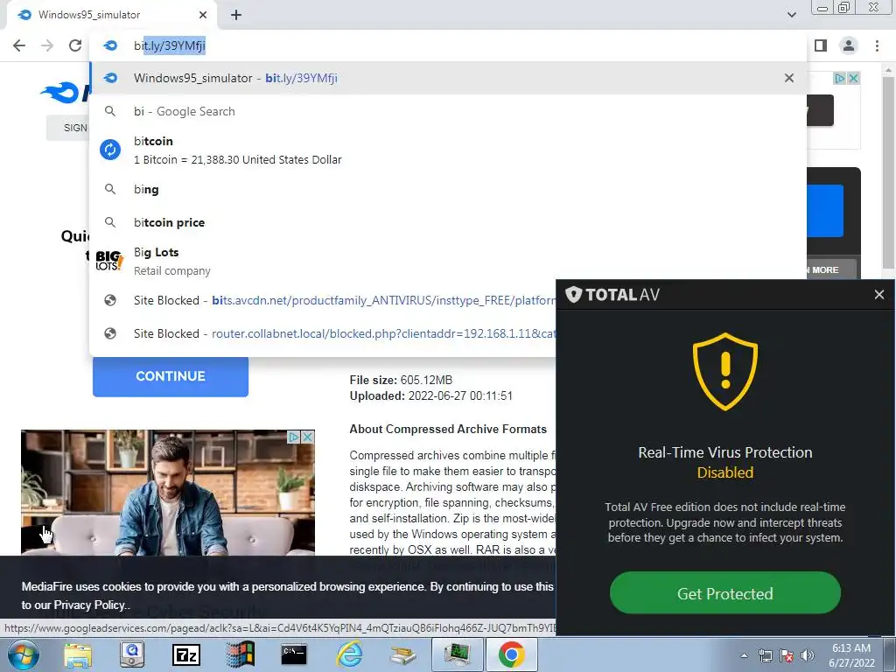
Task: Close the top-right ad banner
Action: click(853, 78)
